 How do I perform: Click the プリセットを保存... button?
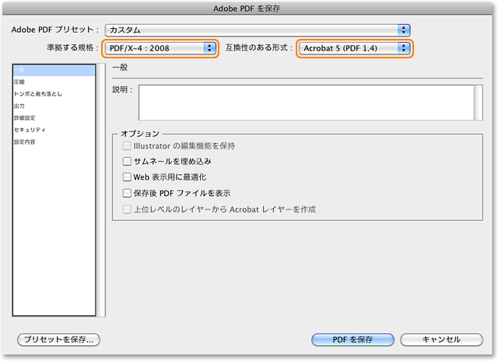click(x=59, y=339)
